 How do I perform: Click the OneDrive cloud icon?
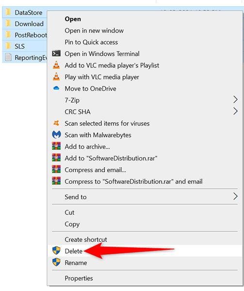point(56,88)
